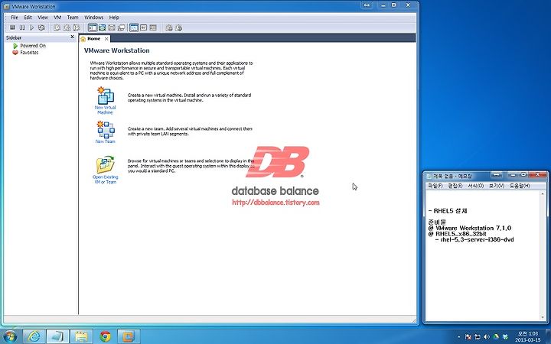
Task: Click the Windows Start button
Action: [x=9, y=336]
